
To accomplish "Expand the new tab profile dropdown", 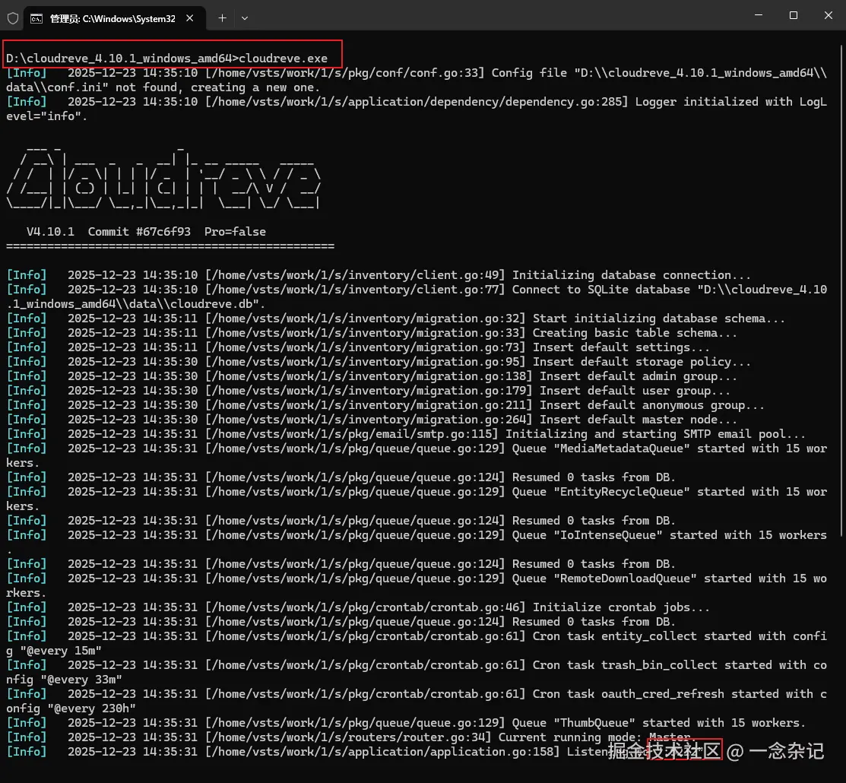I will [x=245, y=18].
